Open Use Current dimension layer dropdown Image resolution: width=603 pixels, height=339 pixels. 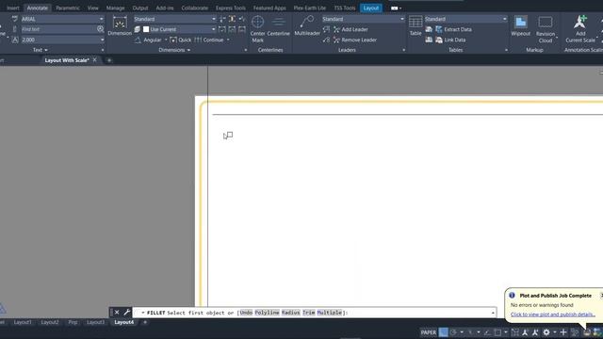pos(214,29)
